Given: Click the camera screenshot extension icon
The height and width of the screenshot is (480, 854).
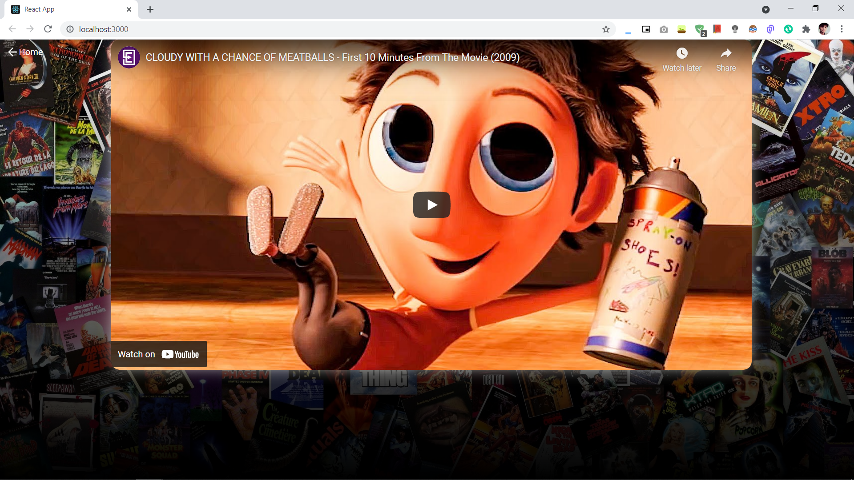Looking at the screenshot, I should coord(664,29).
